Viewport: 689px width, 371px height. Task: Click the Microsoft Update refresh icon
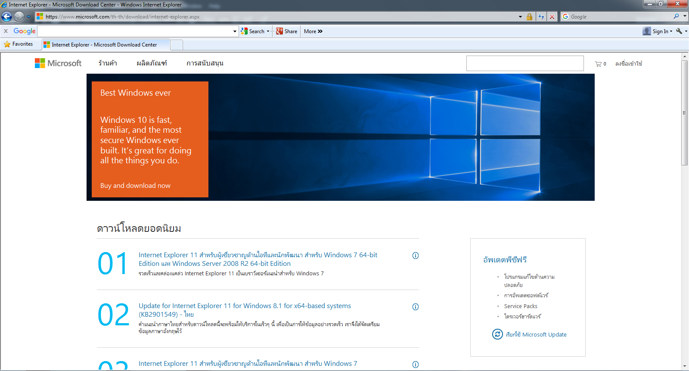click(x=497, y=334)
